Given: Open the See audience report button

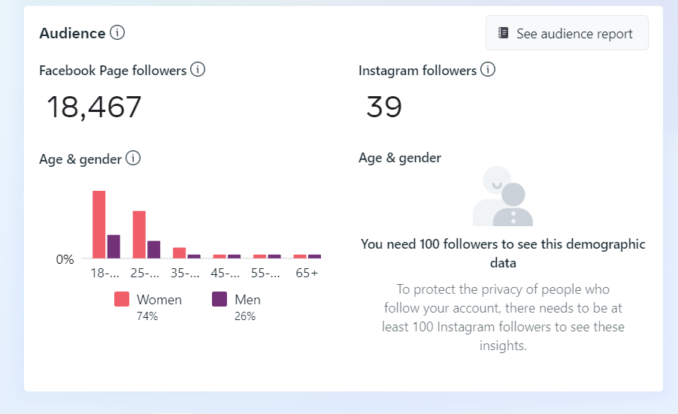Looking at the screenshot, I should coord(567,33).
